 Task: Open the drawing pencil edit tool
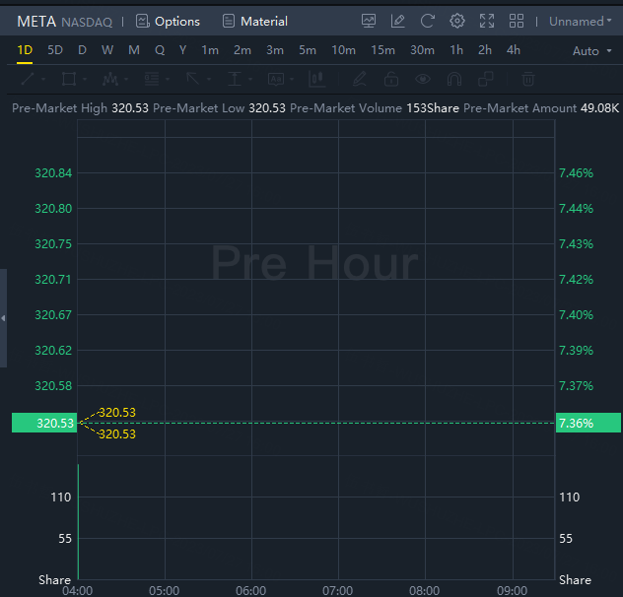click(x=398, y=21)
